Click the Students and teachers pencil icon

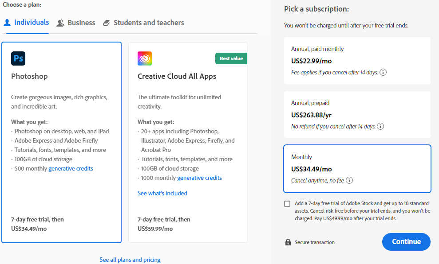click(107, 23)
